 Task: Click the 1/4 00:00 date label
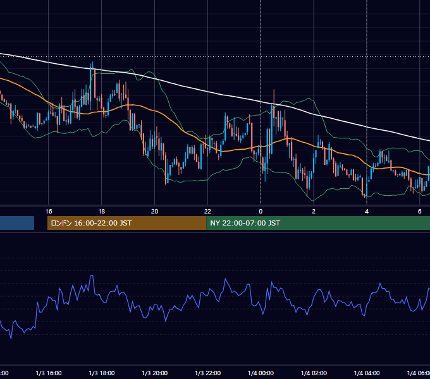tap(261, 373)
